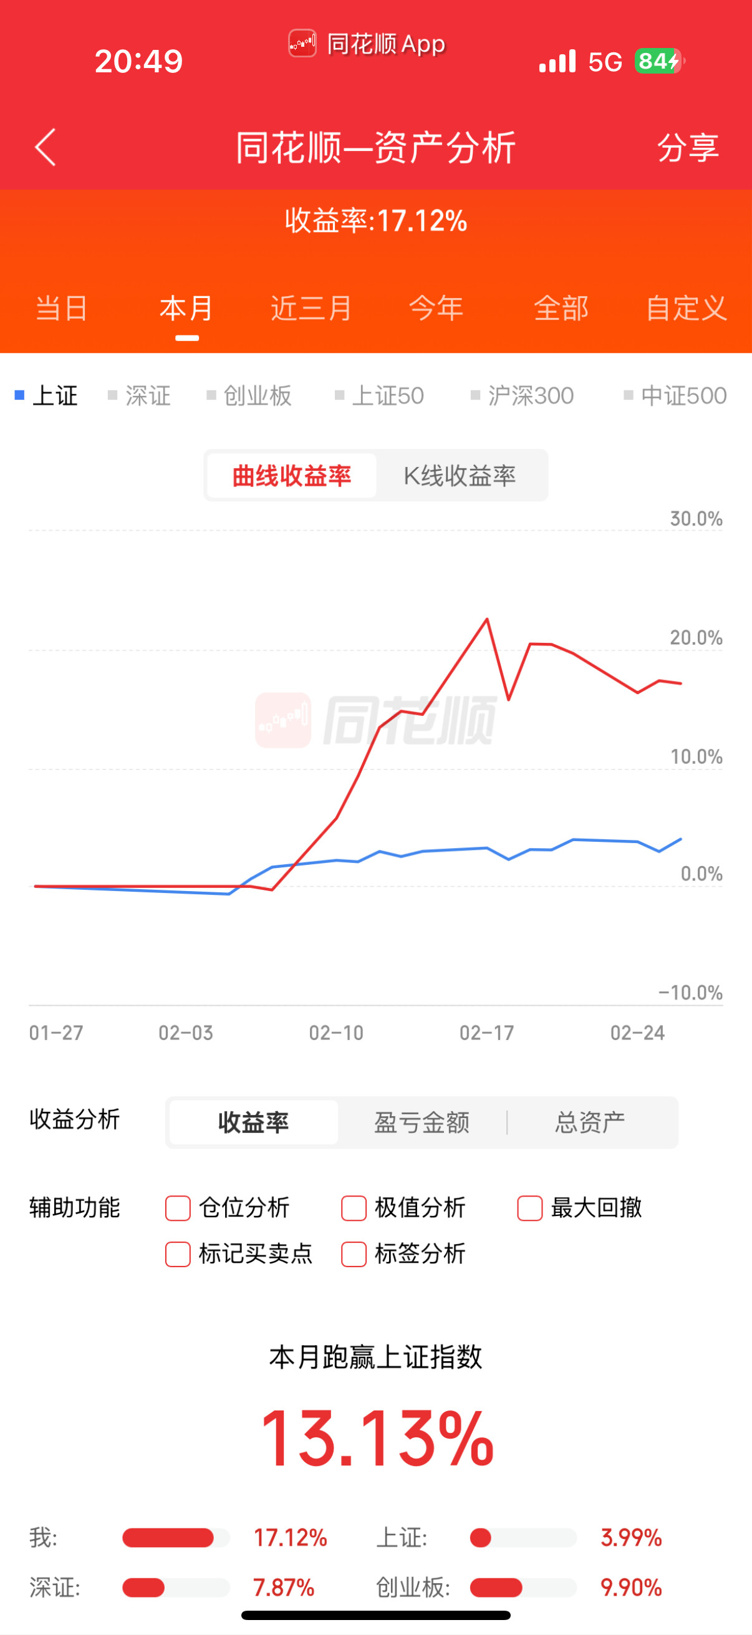Viewport: 752px width, 1635px height.
Task: Select K线收益率 chart mode
Action: 460,475
